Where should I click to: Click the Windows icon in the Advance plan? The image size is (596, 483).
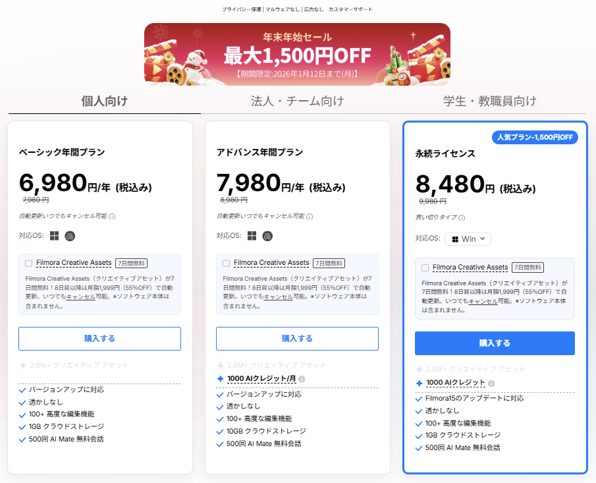click(x=252, y=236)
